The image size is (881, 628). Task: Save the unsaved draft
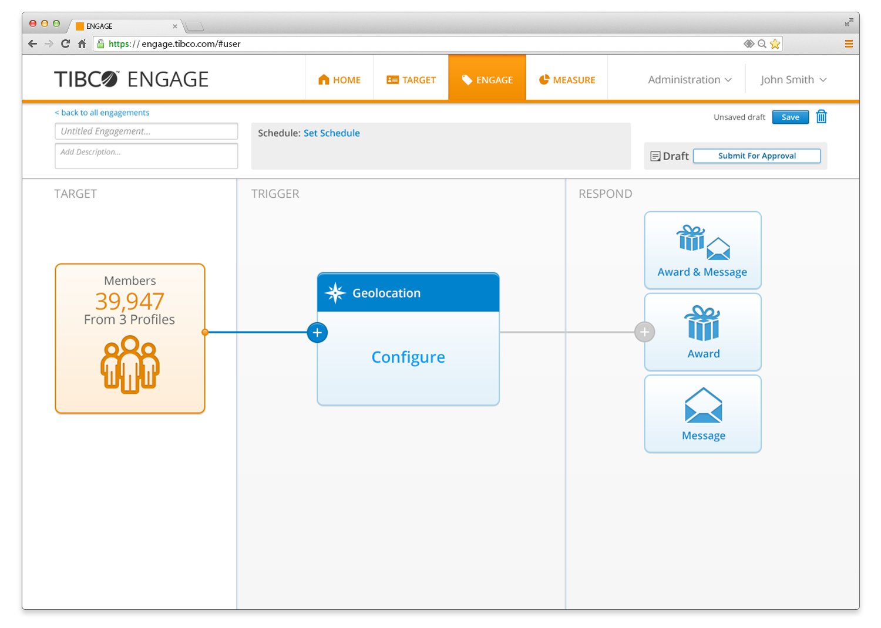point(791,117)
